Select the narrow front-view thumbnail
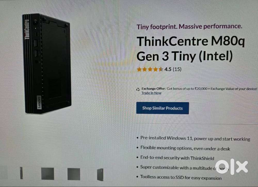Image resolution: width=258 pixels, height=187 pixels. tap(21, 173)
